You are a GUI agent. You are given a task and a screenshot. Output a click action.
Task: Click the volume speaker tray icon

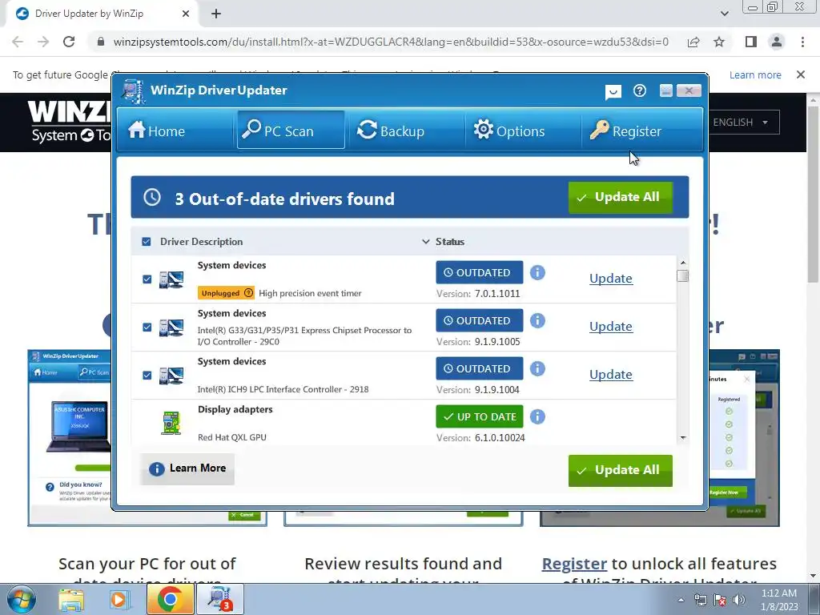coord(739,600)
